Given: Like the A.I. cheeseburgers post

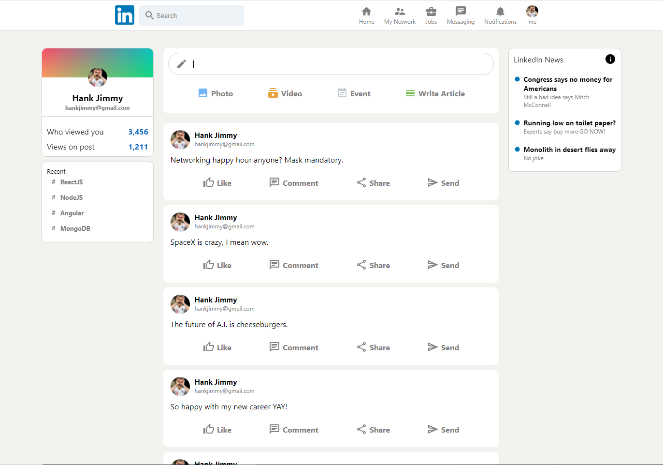Looking at the screenshot, I should coord(217,347).
